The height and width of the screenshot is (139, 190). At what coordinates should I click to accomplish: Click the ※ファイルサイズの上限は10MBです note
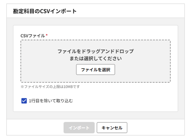(x=50, y=87)
